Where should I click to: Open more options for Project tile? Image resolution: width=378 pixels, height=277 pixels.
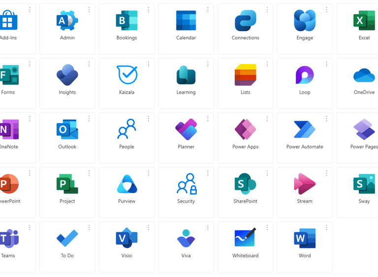89,173
